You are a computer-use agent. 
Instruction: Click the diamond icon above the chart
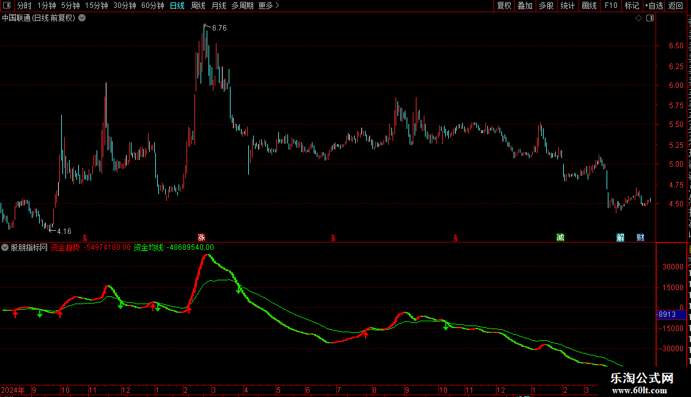(638, 18)
